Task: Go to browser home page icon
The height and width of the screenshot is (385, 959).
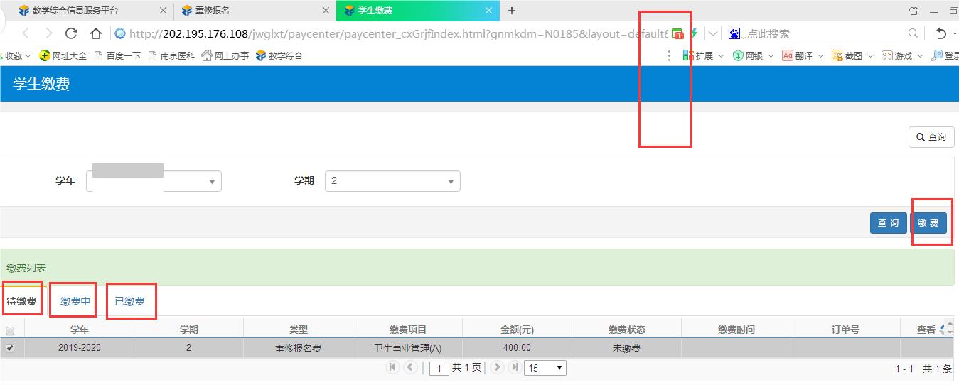Action: tap(96, 33)
